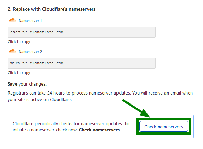The image size is (203, 149).
Task: Click the 'Replace with Cloudflare's nameservers' heading
Action: pos(54,9)
